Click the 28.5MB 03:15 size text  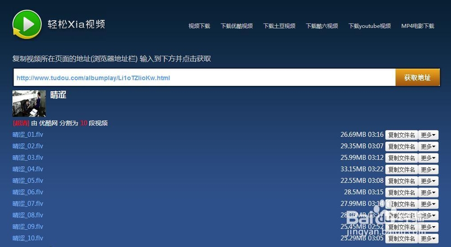(364, 192)
